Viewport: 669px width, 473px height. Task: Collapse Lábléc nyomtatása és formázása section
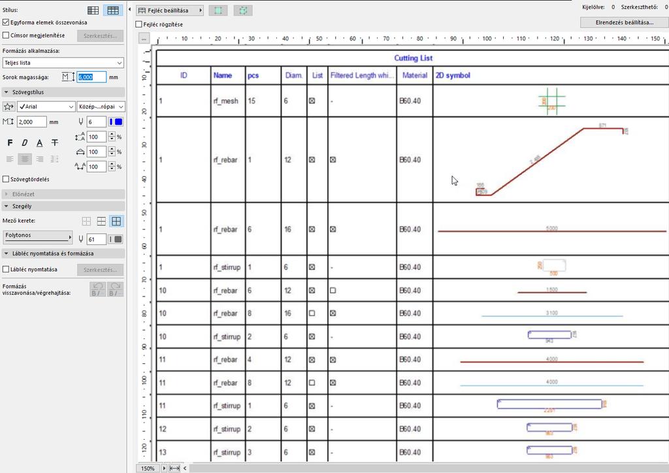coord(63,253)
